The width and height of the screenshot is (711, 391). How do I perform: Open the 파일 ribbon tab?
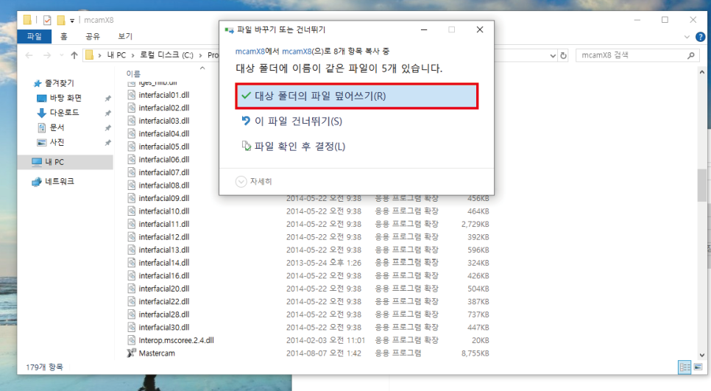tap(35, 36)
